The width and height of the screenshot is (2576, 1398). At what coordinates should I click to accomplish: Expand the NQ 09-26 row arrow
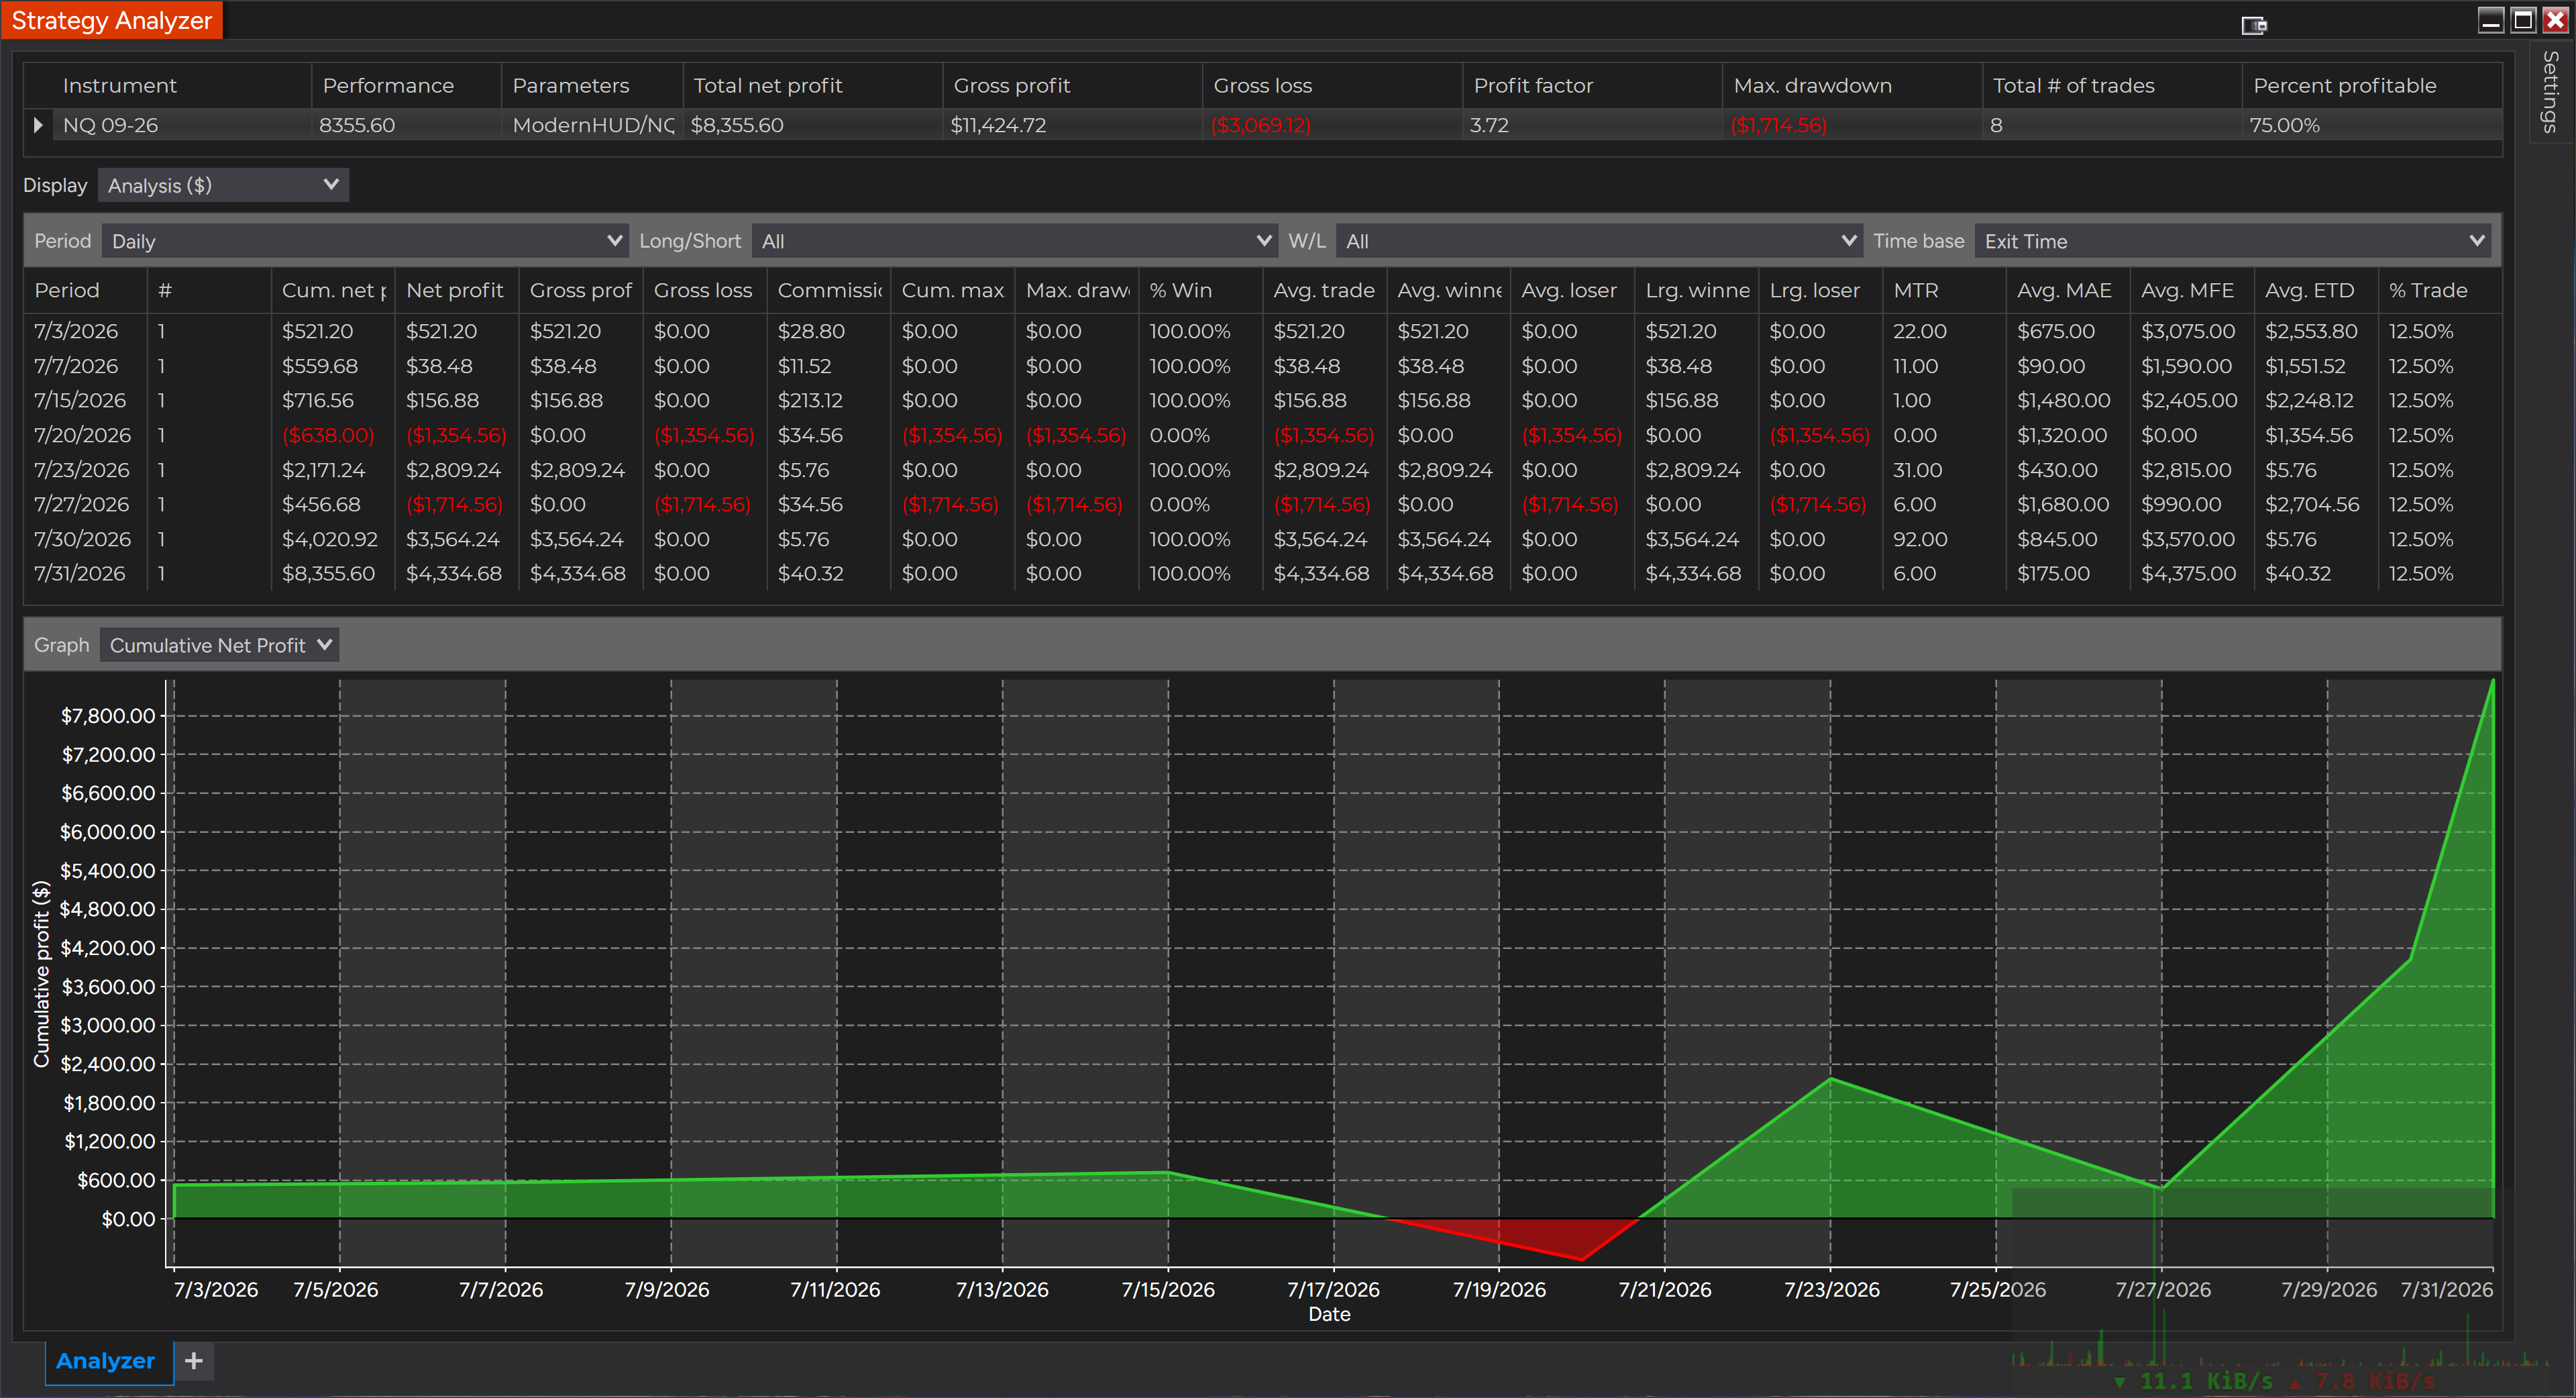38,125
